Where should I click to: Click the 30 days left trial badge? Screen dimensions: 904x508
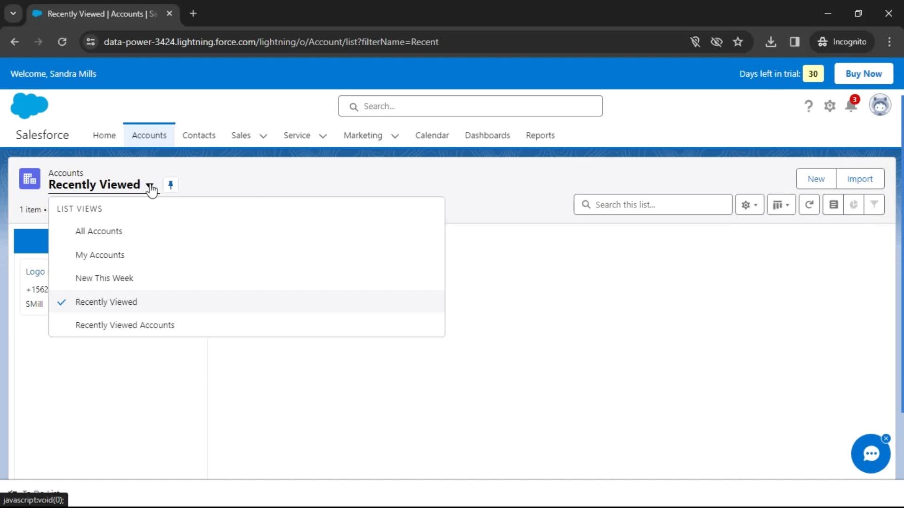coord(813,74)
